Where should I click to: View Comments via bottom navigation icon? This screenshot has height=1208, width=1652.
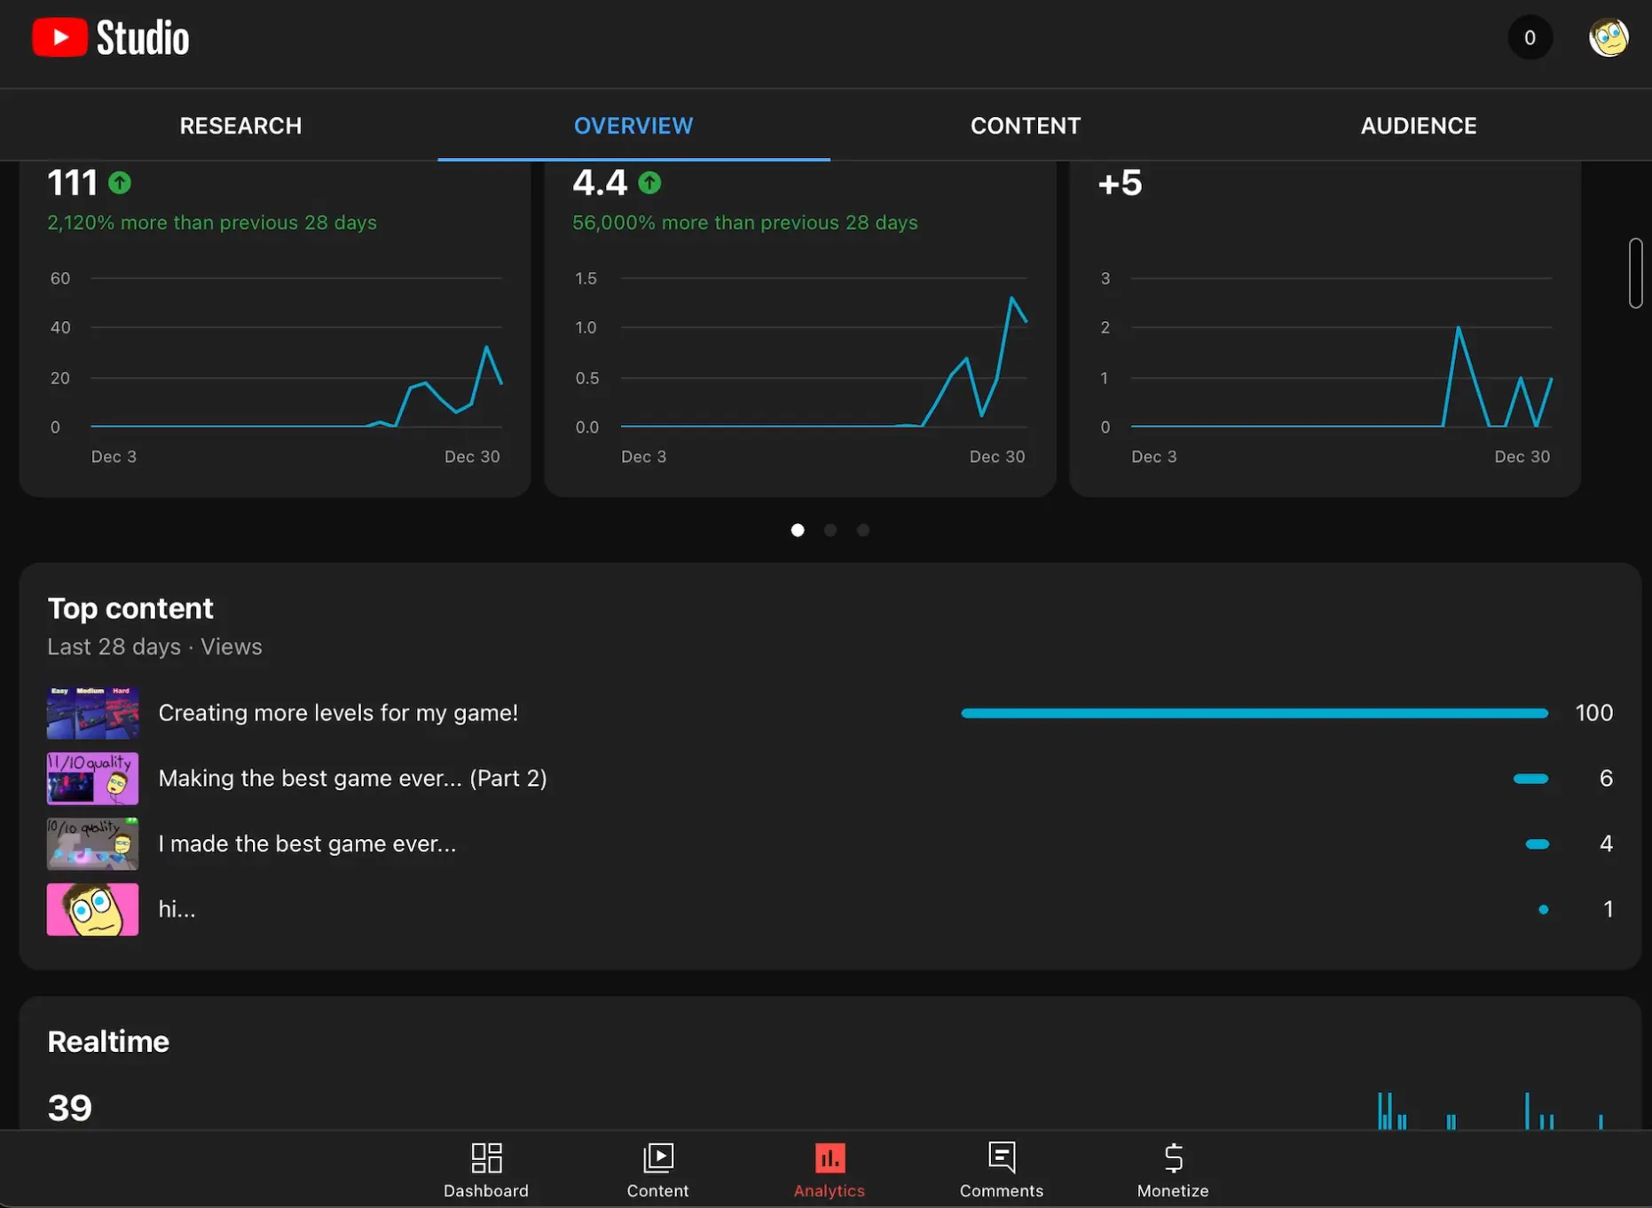tap(1001, 1169)
